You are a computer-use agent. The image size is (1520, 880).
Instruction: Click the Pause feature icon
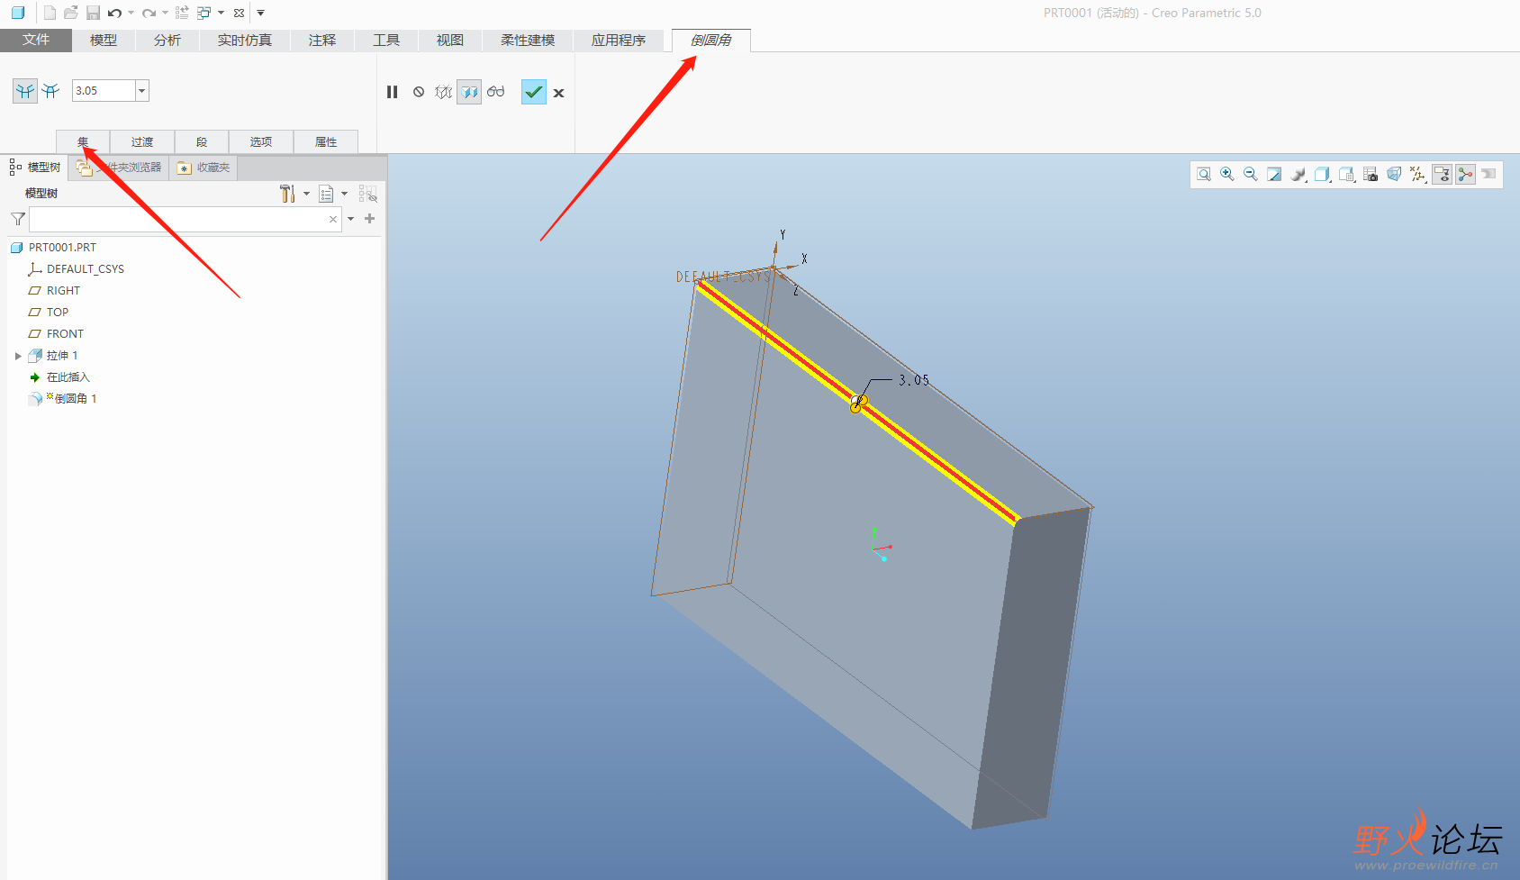(392, 92)
